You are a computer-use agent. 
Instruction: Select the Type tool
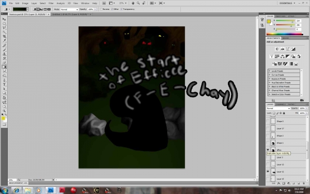[4, 84]
